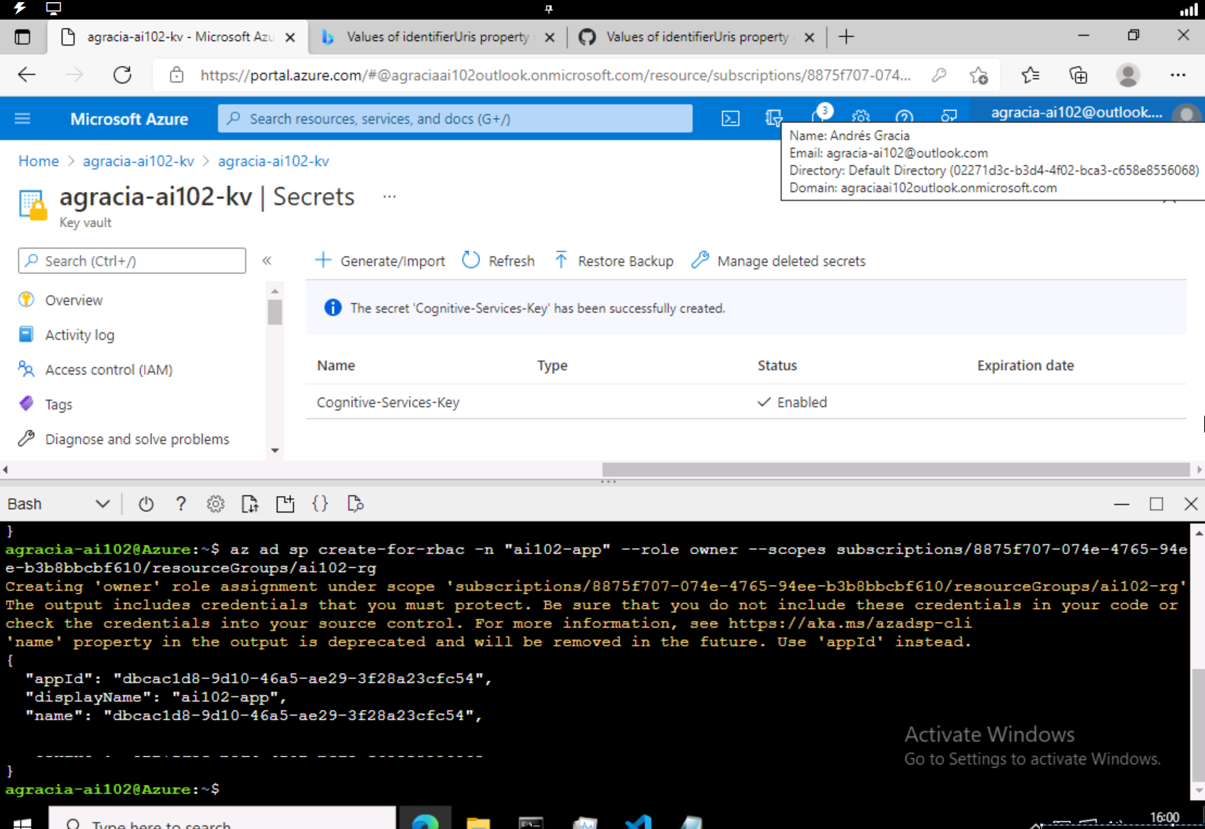Restart Cloud Shell via the power icon
Screen dimensions: 1205x829
pyautogui.click(x=146, y=504)
